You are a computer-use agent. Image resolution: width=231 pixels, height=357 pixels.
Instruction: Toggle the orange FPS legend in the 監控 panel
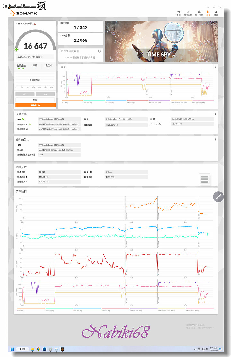click(x=72, y=102)
